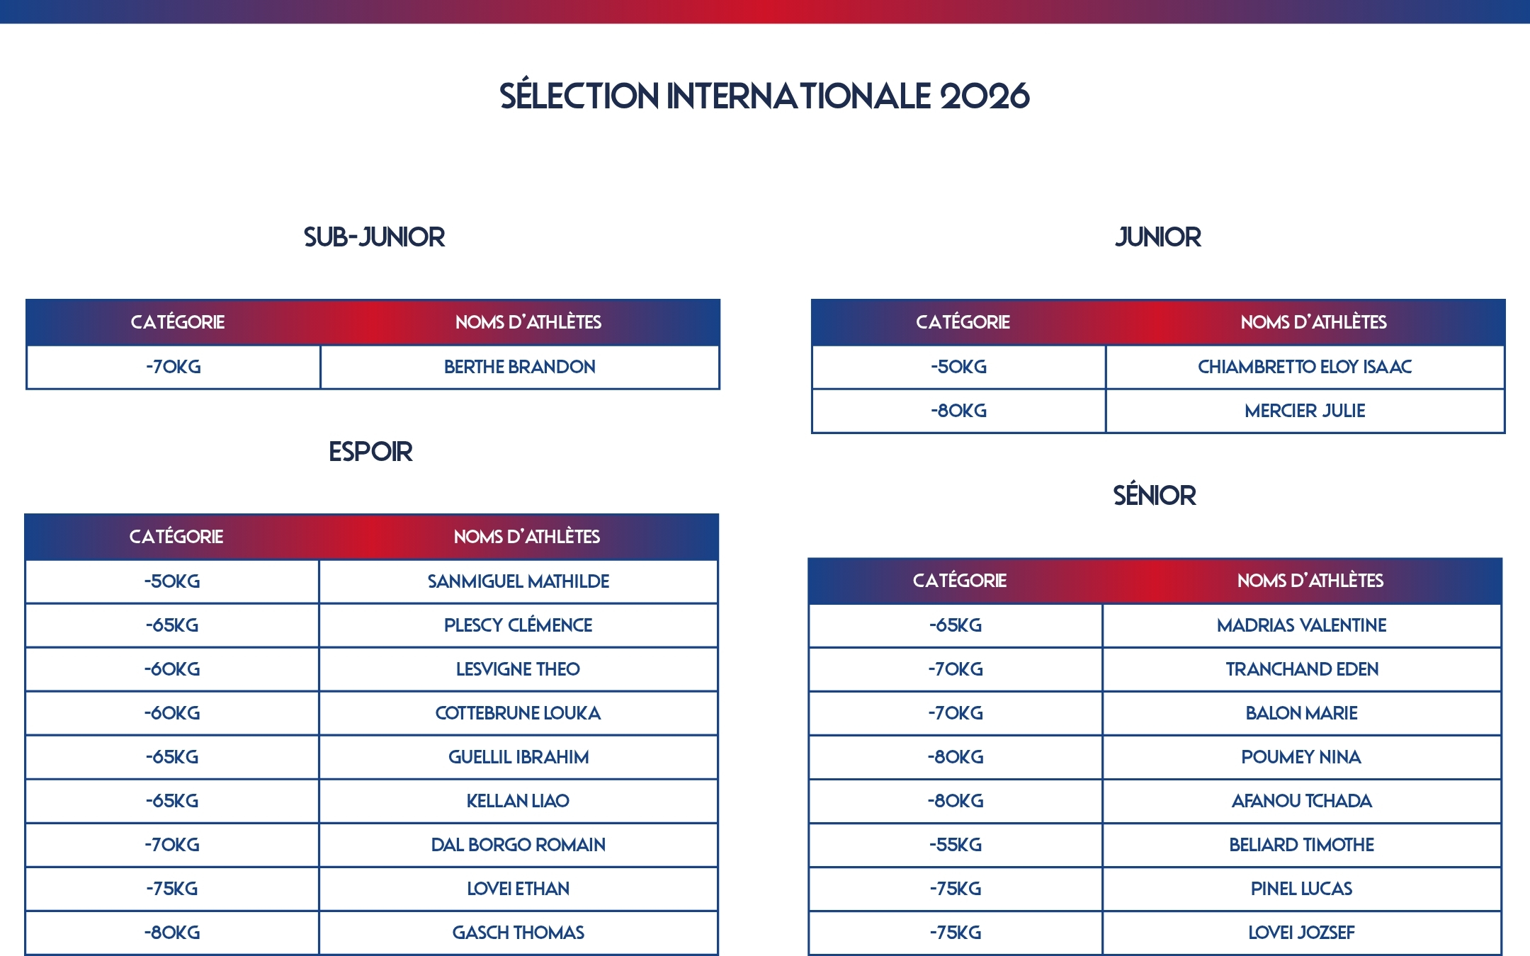Select the DAL BORGO ROMAIN cell
This screenshot has height=956, width=1530.
pos(518,845)
